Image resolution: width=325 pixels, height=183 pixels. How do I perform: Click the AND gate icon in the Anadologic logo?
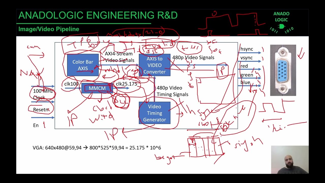281,26
